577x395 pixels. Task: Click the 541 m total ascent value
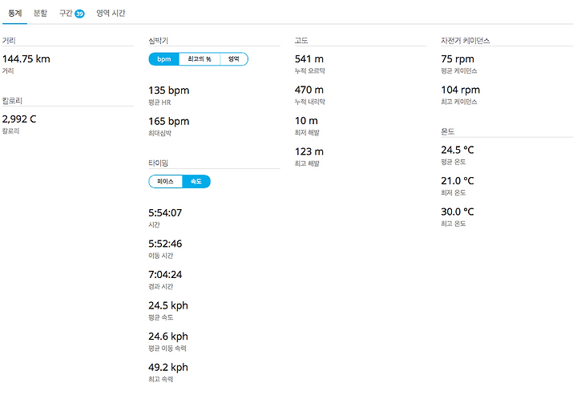[309, 59]
